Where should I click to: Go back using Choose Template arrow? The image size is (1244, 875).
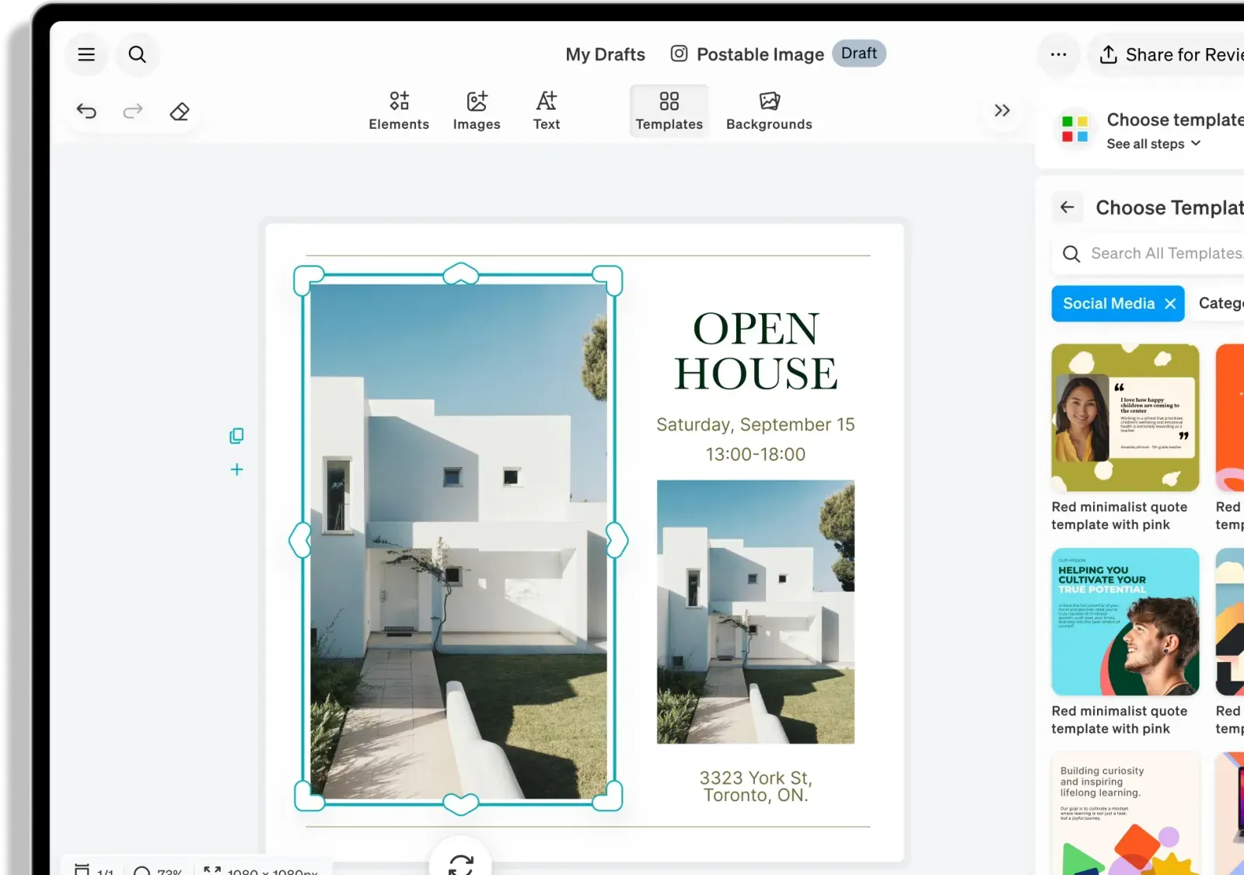1068,207
